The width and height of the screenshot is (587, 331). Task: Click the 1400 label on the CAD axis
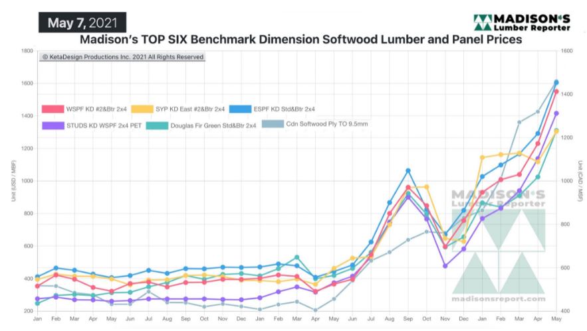click(567, 94)
